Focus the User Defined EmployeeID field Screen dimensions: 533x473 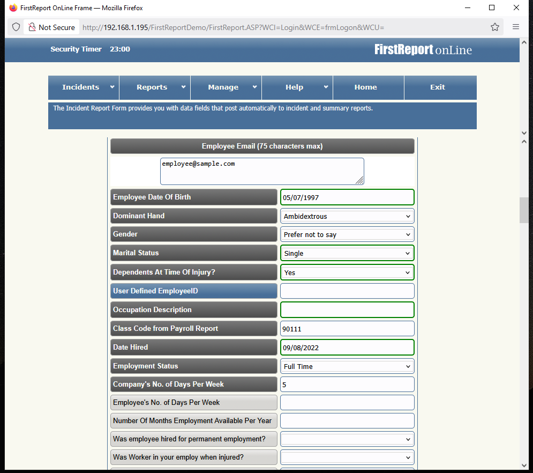[347, 291]
